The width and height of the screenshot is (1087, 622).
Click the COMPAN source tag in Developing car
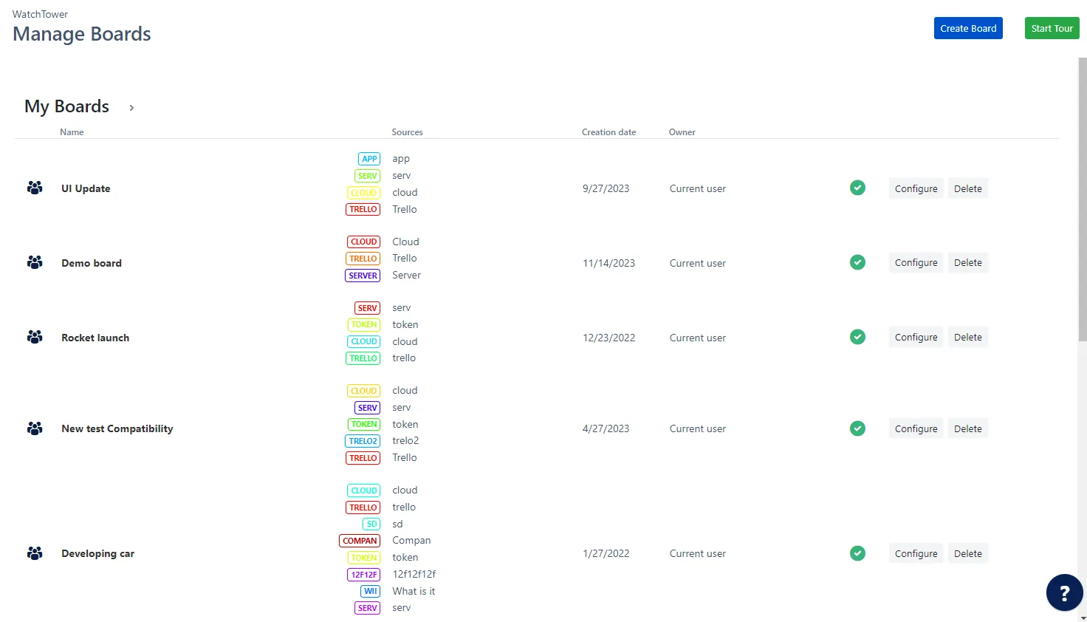point(360,541)
